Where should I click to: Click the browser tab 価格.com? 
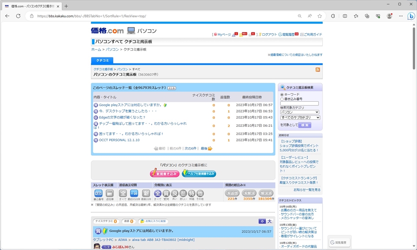33,6
